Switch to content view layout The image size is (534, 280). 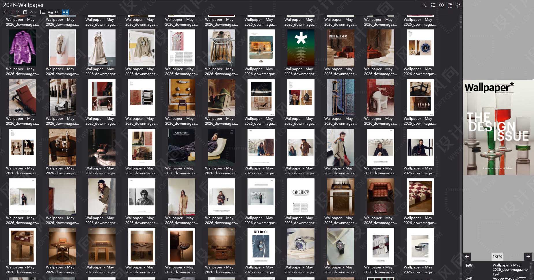(58, 12)
